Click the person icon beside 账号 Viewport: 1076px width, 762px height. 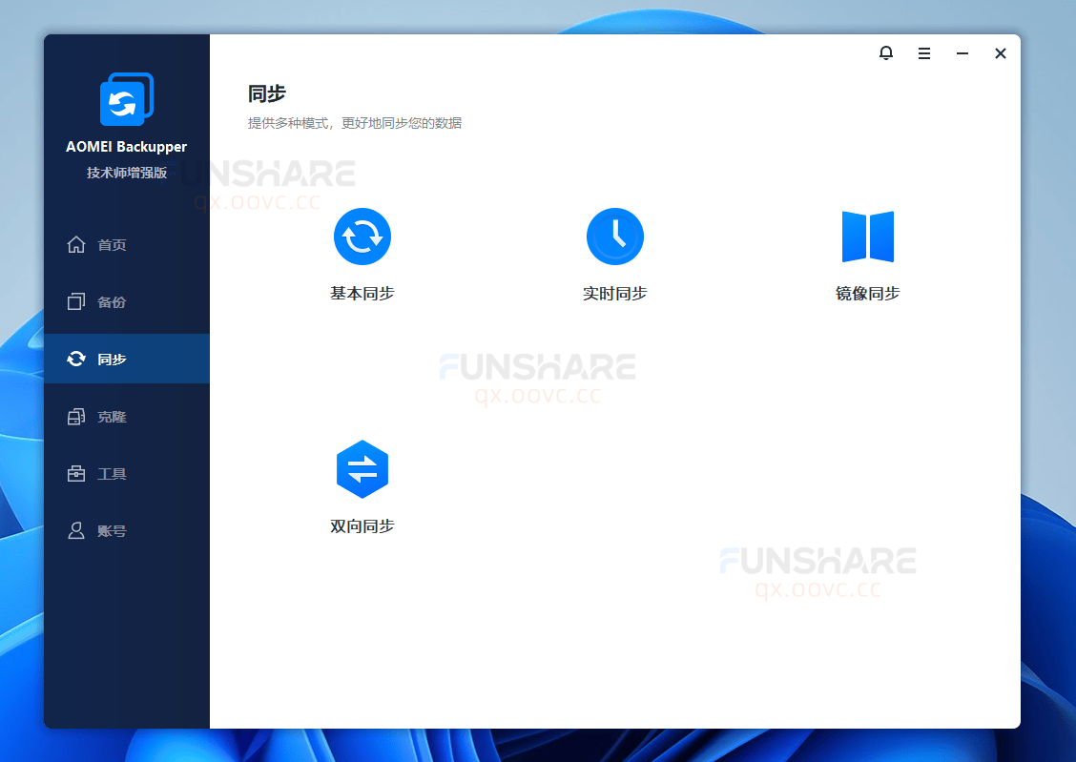[76, 531]
